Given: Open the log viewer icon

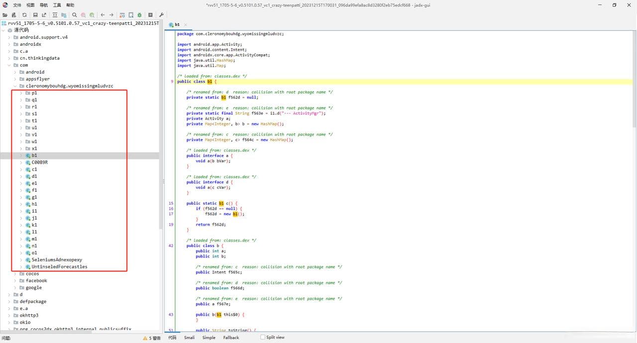Looking at the screenshot, I should pos(150,15).
